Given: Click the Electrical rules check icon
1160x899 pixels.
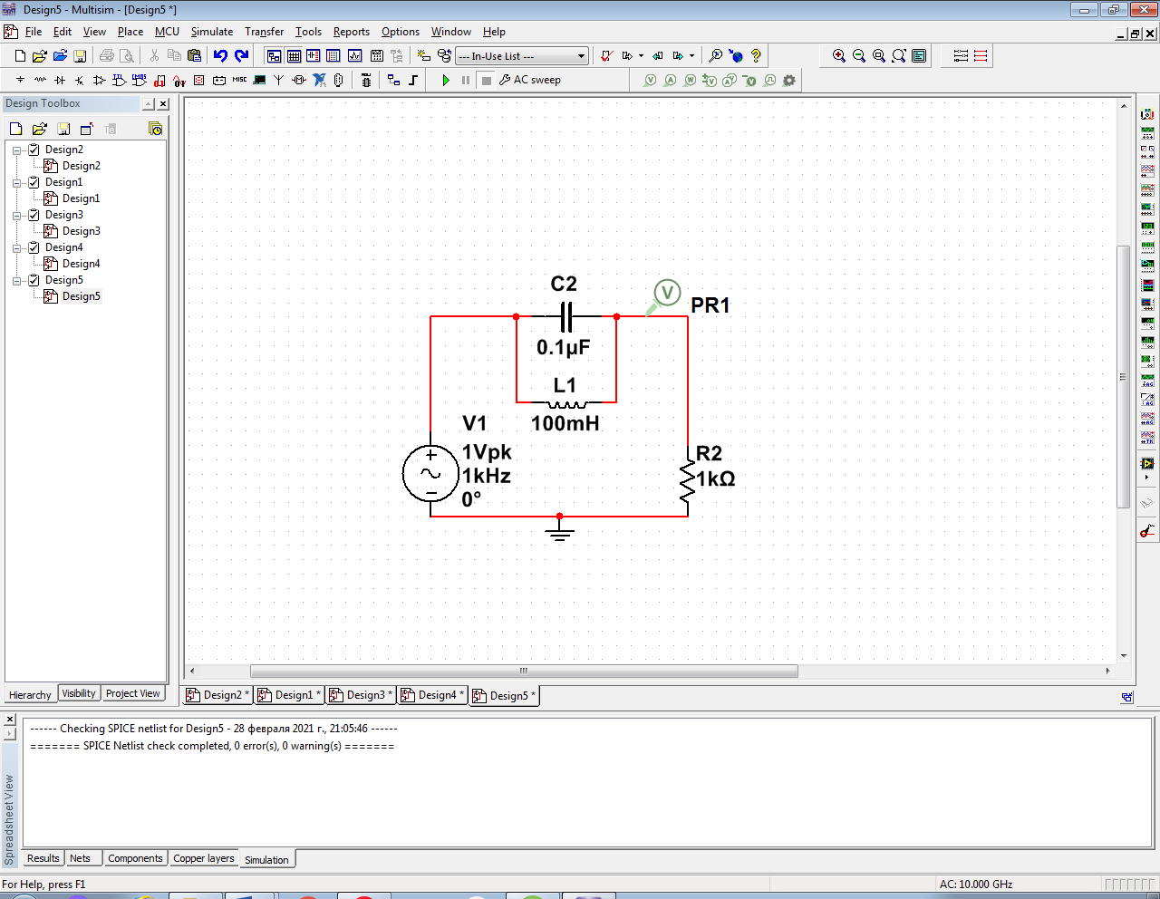Looking at the screenshot, I should [x=607, y=56].
